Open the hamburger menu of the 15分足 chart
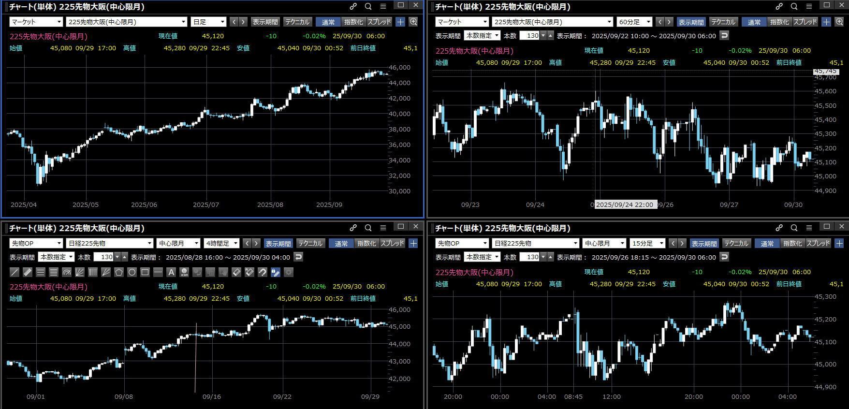Viewport: 849px width, 409px height. pyautogui.click(x=809, y=228)
